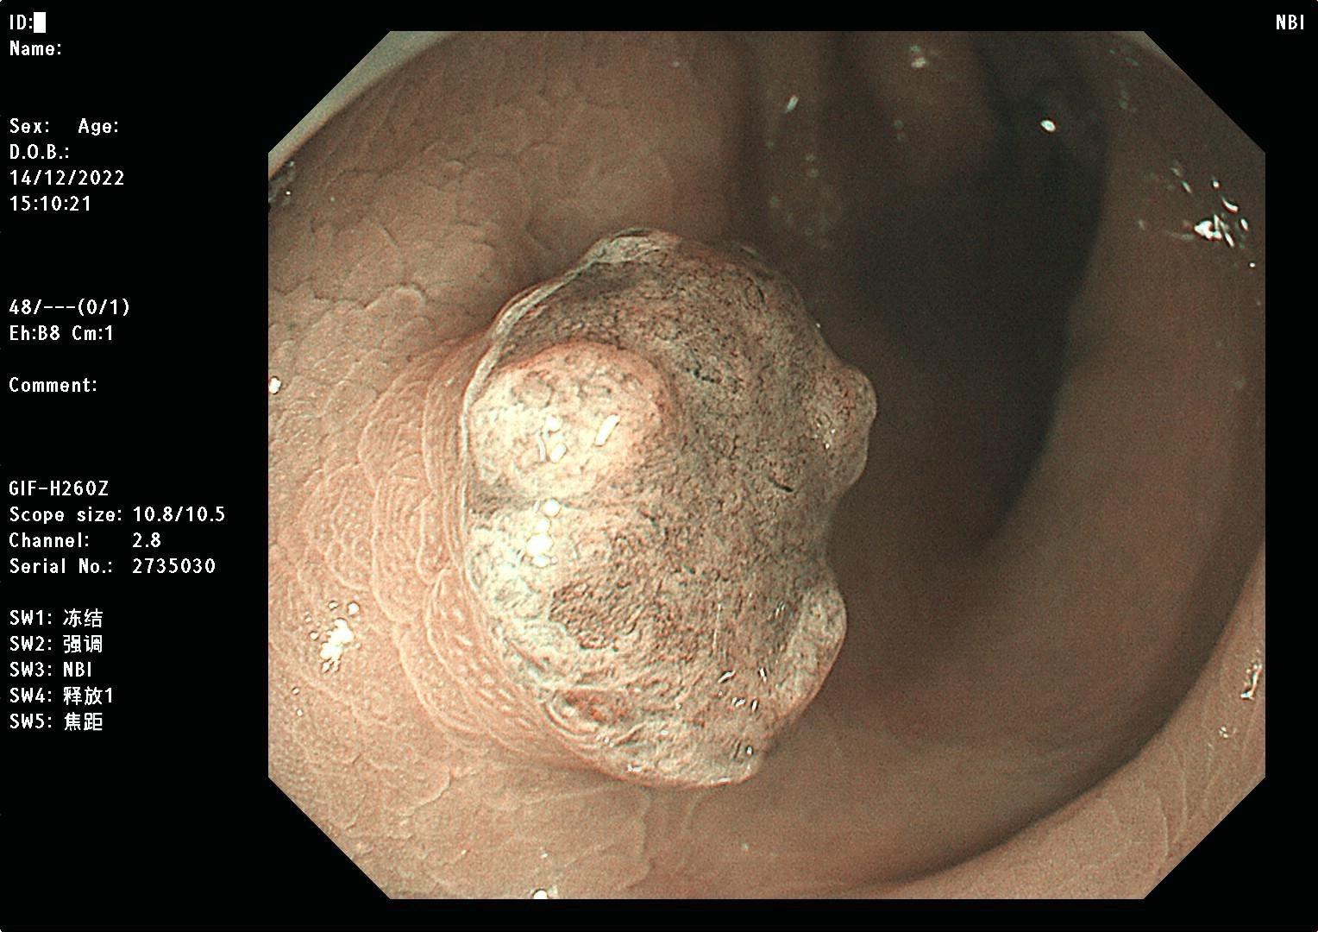Click the SW1: 冻结 entry
The width and height of the screenshot is (1318, 932).
[x=56, y=618]
